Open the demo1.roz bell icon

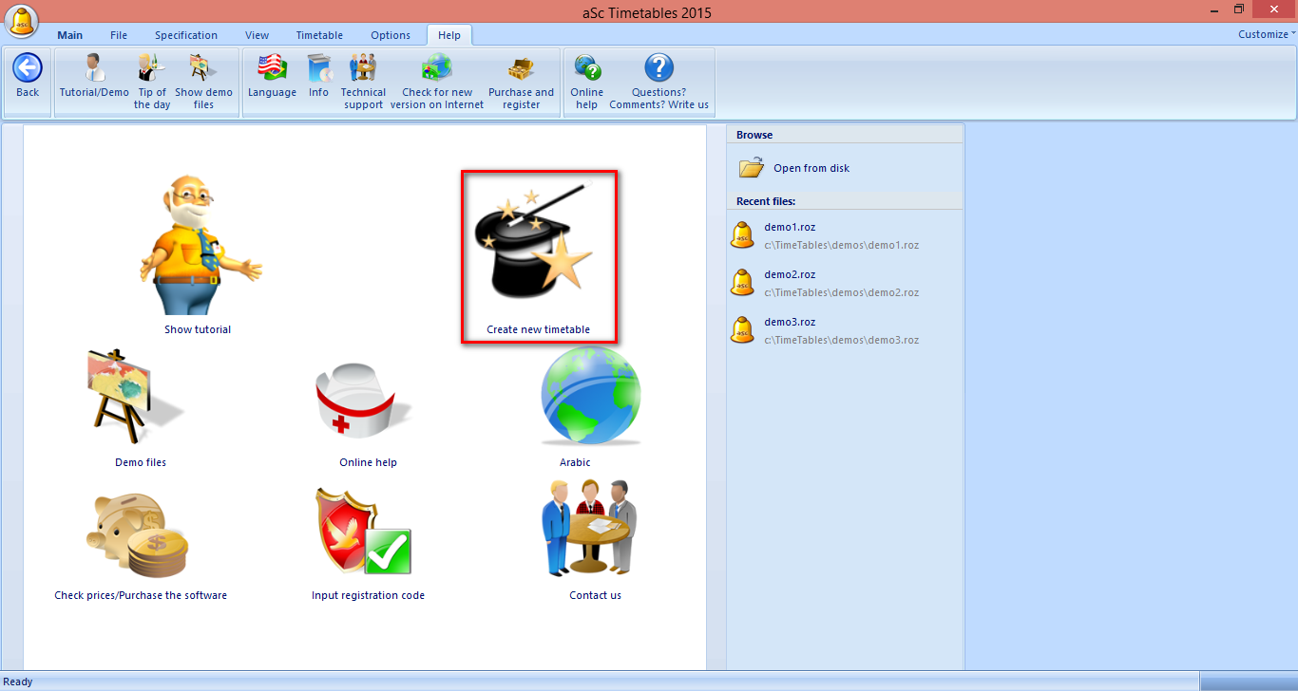tap(742, 235)
